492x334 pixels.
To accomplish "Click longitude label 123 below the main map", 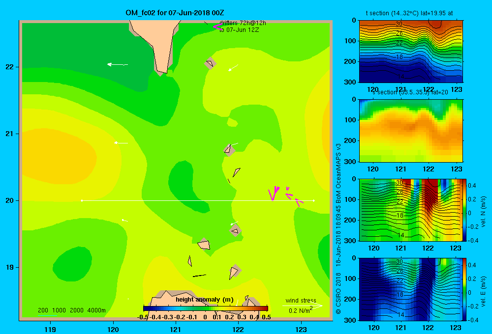I will 301,329.
